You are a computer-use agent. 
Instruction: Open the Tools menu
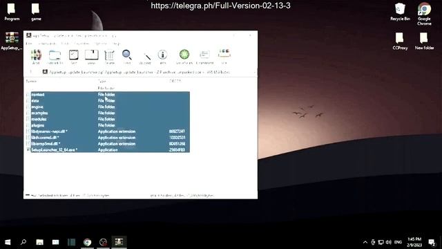tap(65, 44)
